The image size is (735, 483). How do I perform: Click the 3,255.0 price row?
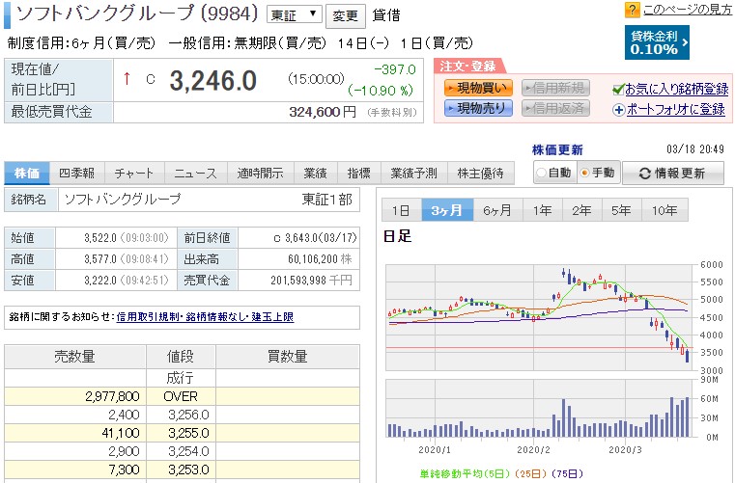[x=182, y=433]
